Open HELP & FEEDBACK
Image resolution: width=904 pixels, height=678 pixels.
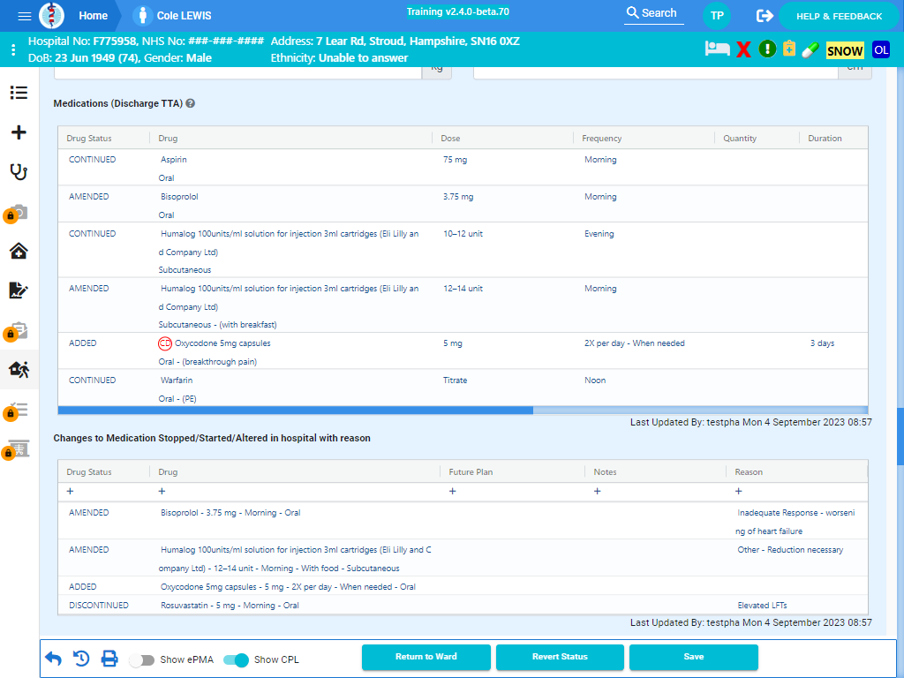pyautogui.click(x=839, y=16)
